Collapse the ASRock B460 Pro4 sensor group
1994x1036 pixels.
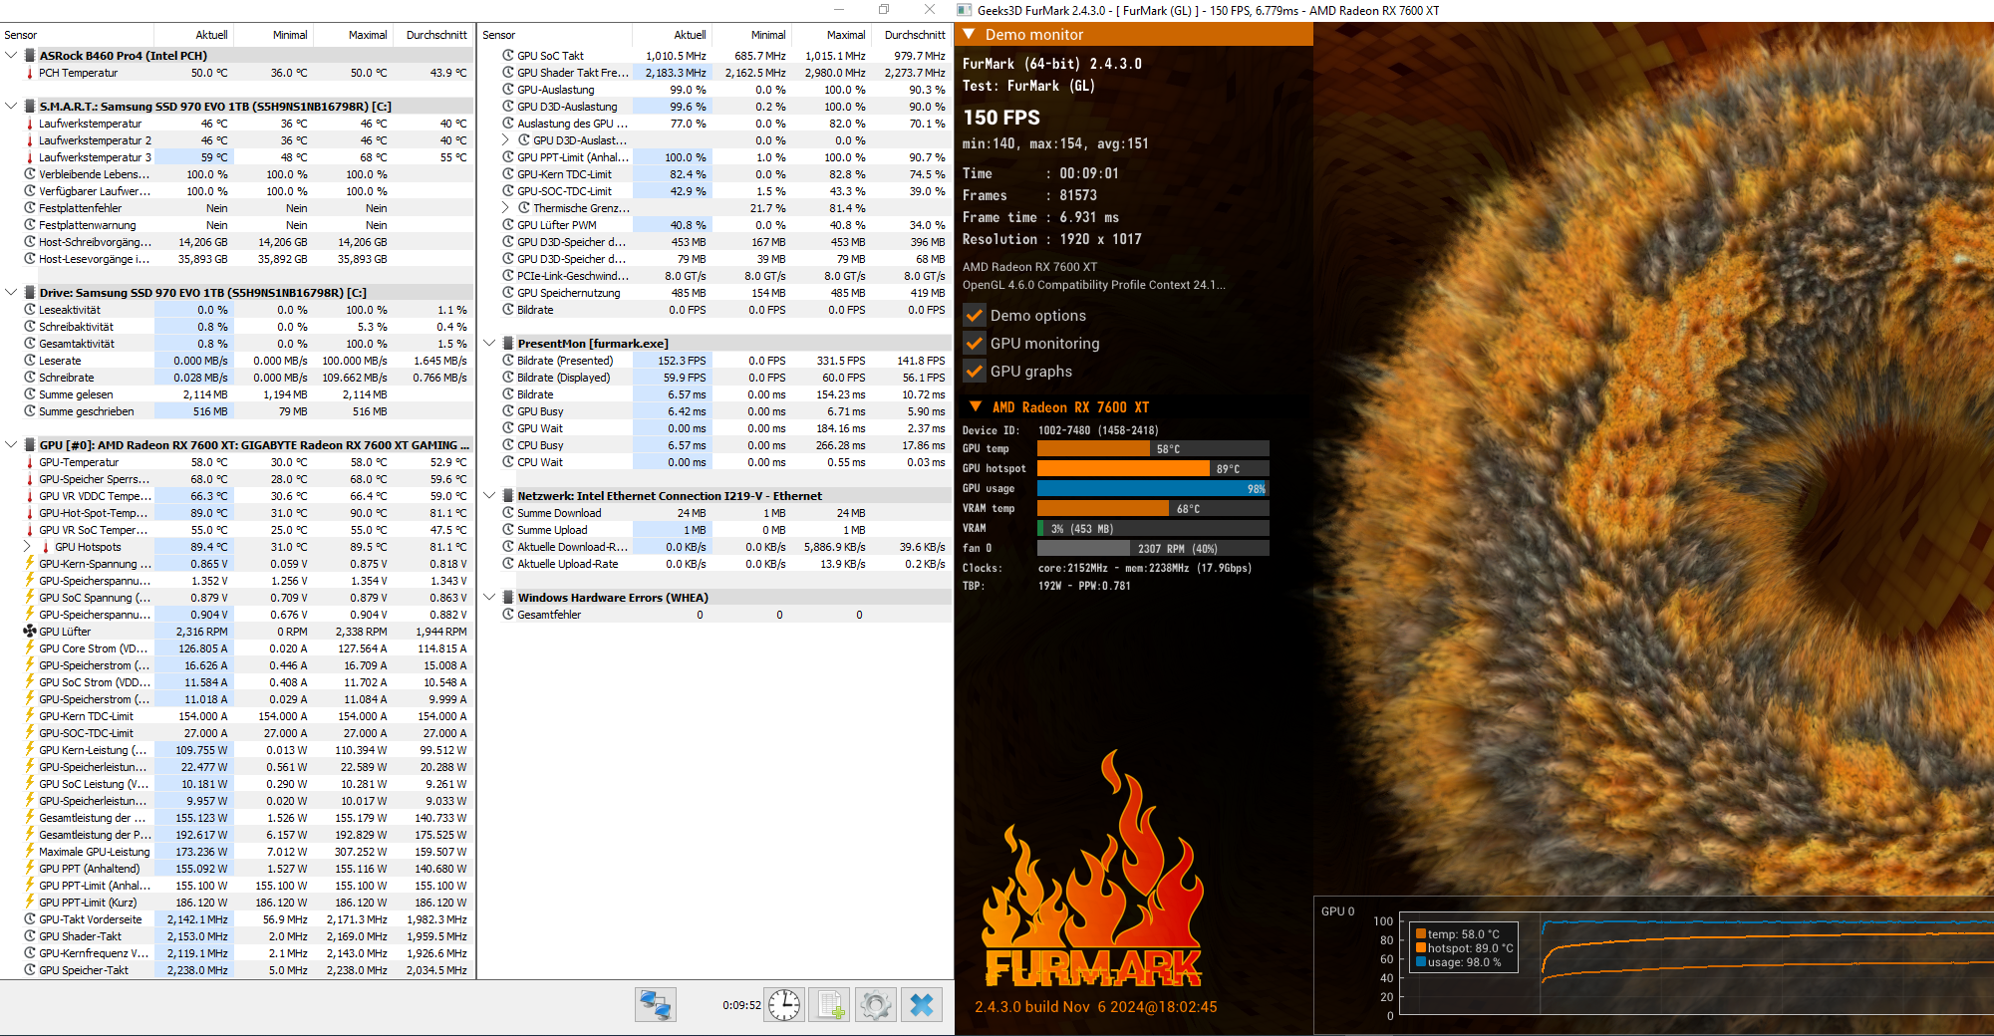11,56
